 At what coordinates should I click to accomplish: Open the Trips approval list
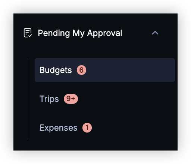105,99
